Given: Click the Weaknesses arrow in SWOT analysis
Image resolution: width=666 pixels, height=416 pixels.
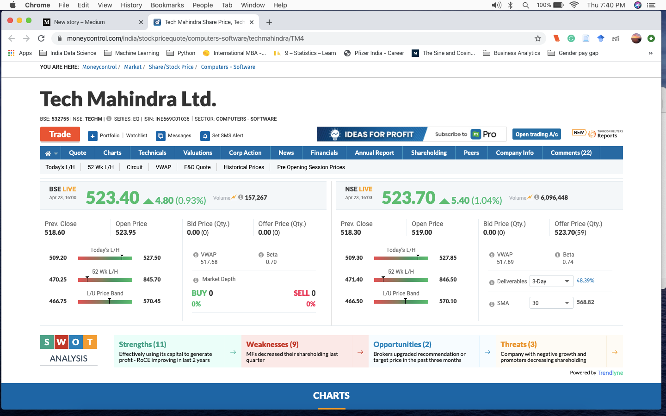Looking at the screenshot, I should click(x=360, y=352).
